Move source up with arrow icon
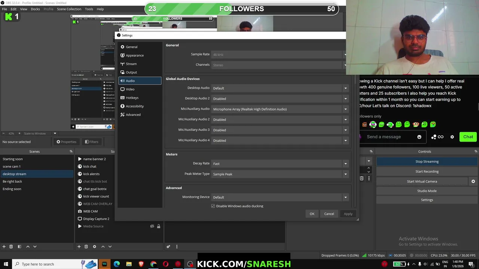 click(x=103, y=247)
